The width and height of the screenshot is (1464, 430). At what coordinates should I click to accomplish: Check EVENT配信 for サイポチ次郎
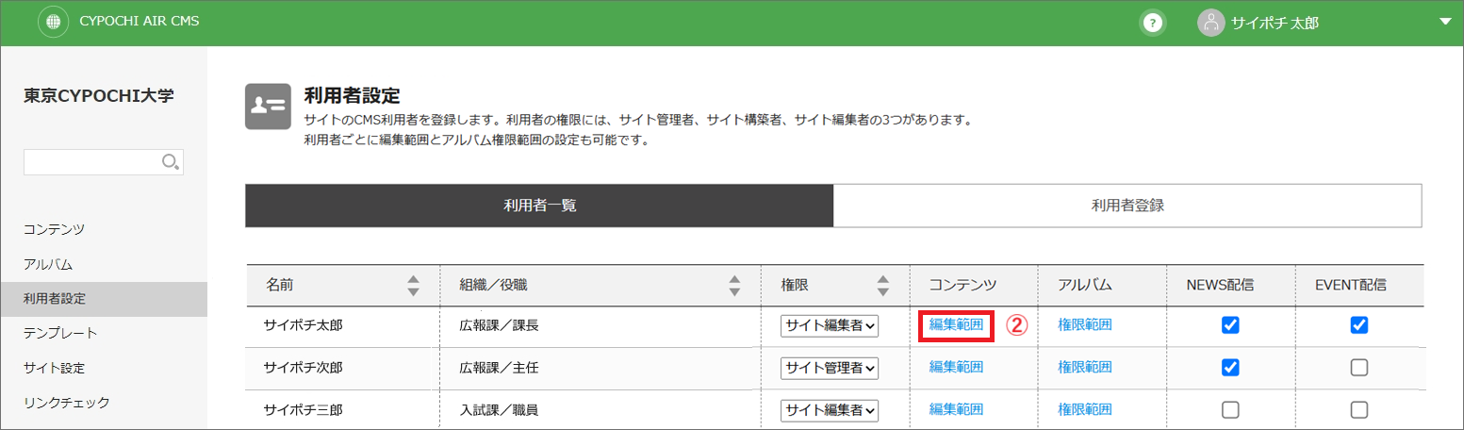pyautogui.click(x=1358, y=368)
